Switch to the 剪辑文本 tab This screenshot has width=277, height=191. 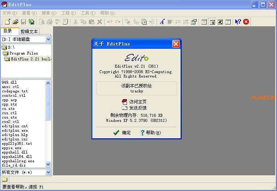point(29,31)
